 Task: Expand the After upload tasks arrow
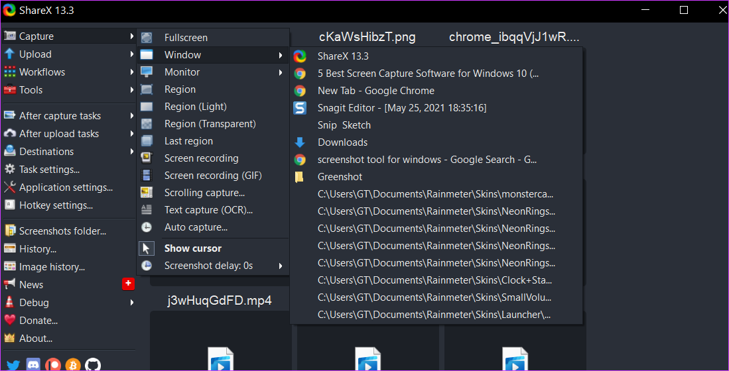click(x=133, y=134)
